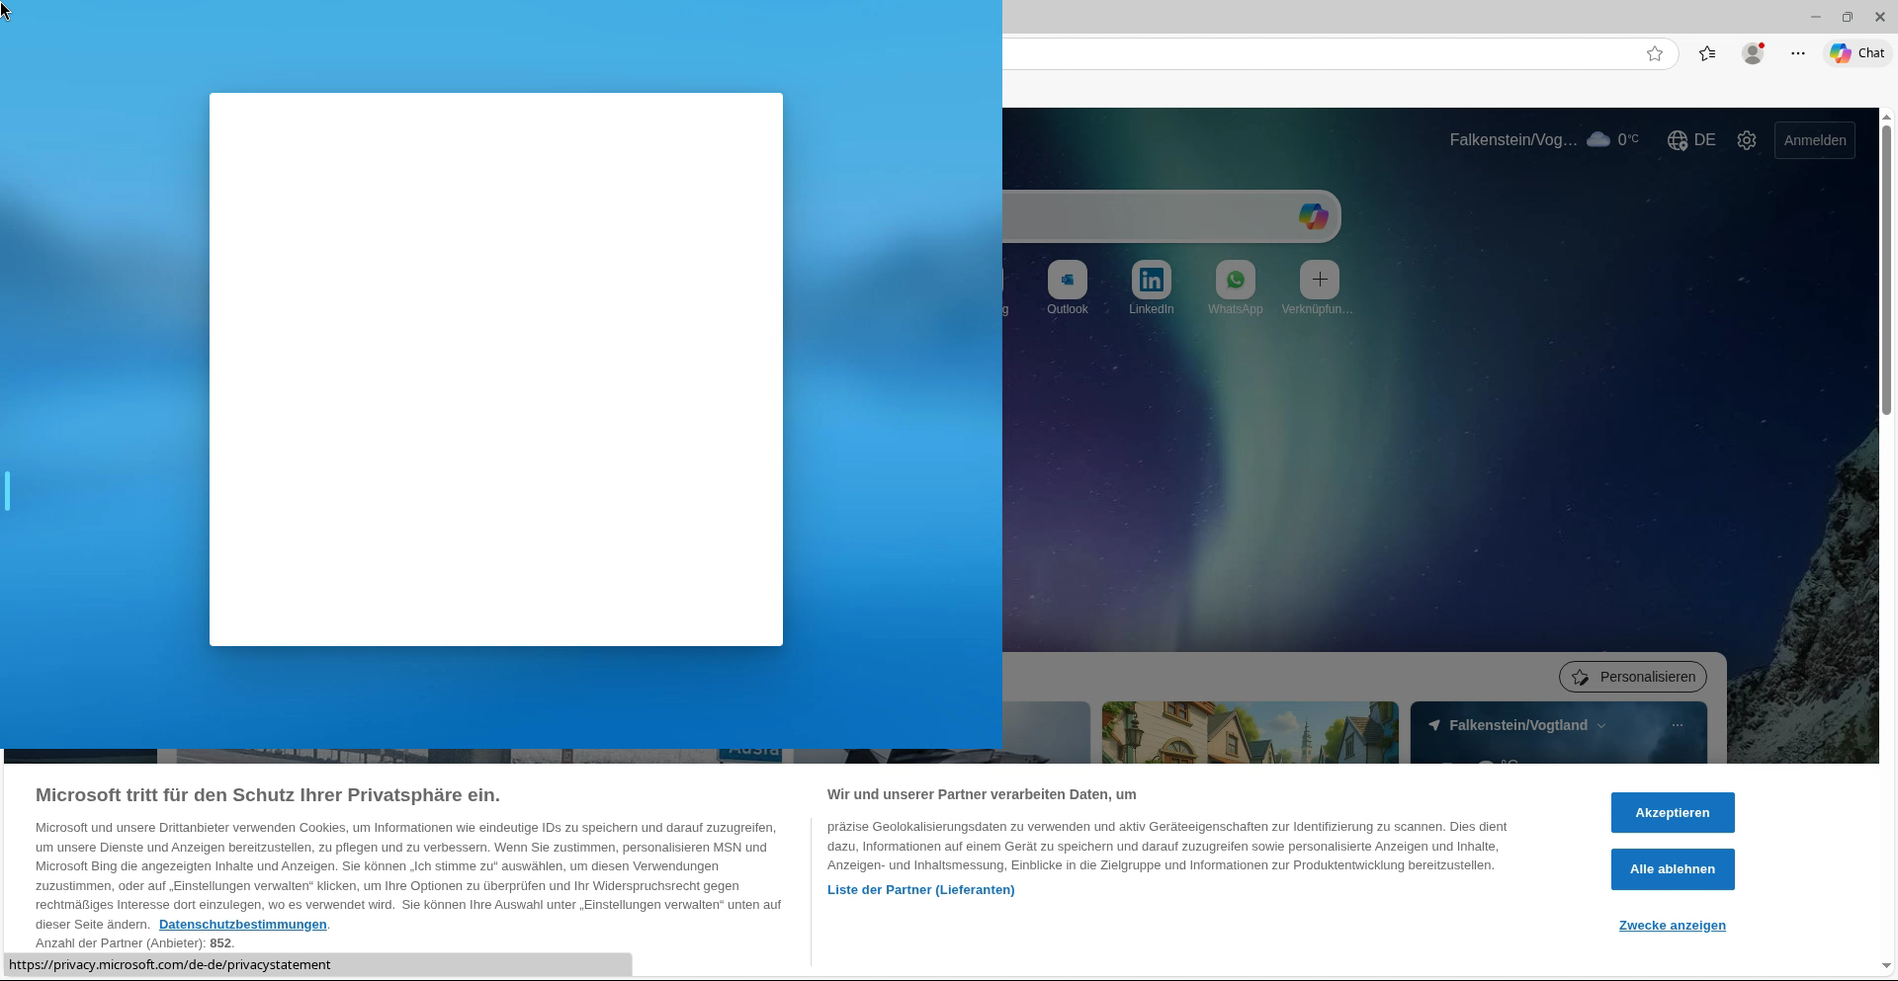Open the Zwecke anzeigen link
Image resolution: width=1898 pixels, height=981 pixels.
pyautogui.click(x=1672, y=926)
